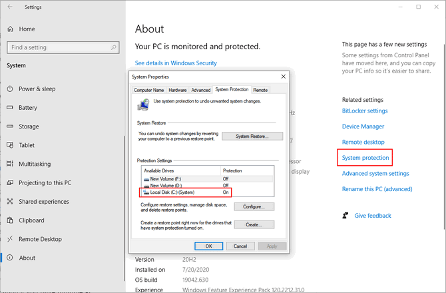
Task: Select the System Protection tab
Action: (x=232, y=89)
